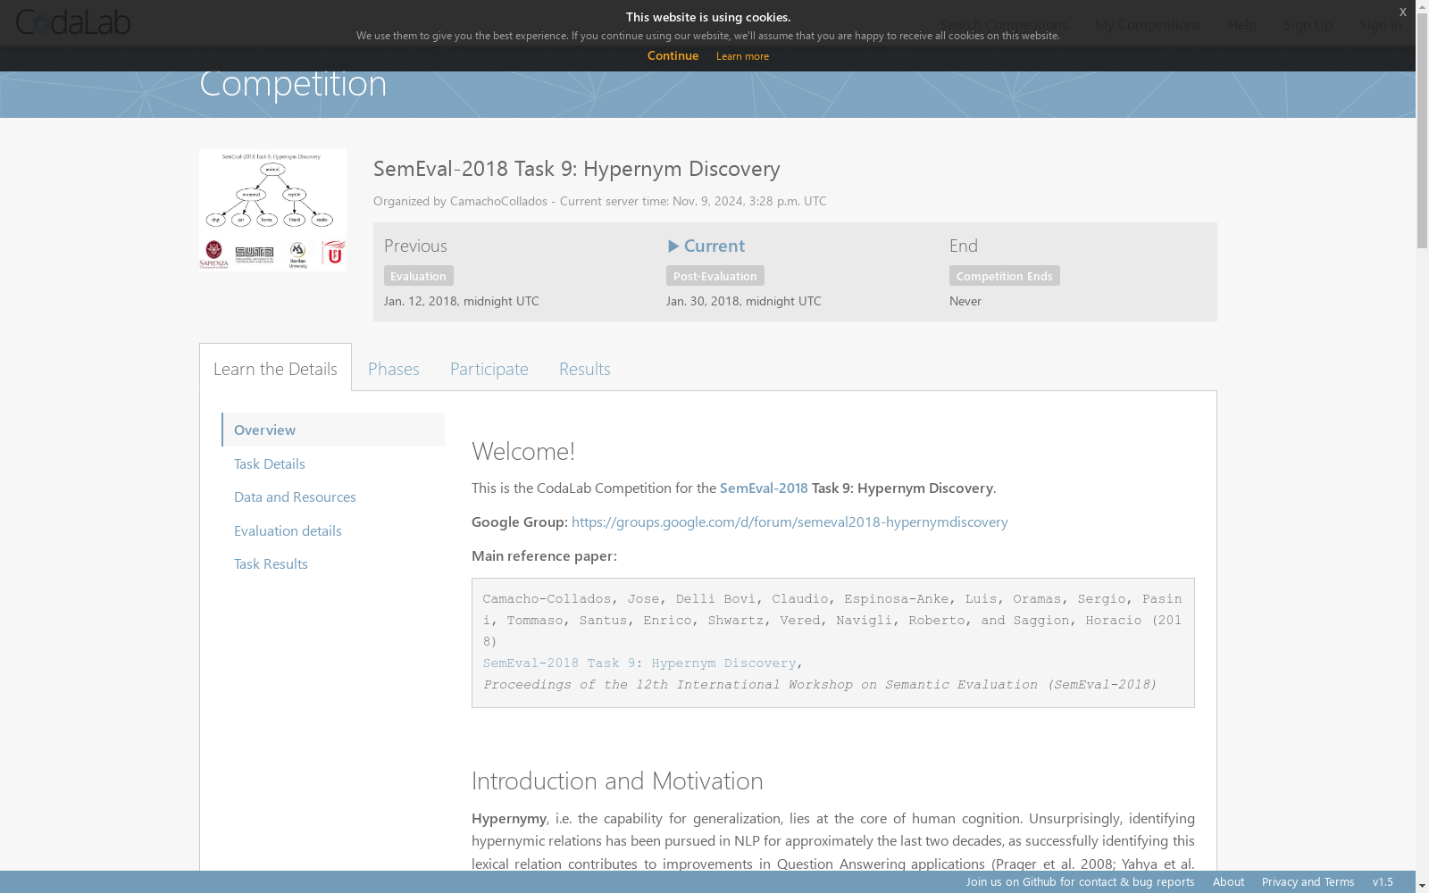Open the reference paper title link
The width and height of the screenshot is (1429, 893).
[639, 663]
